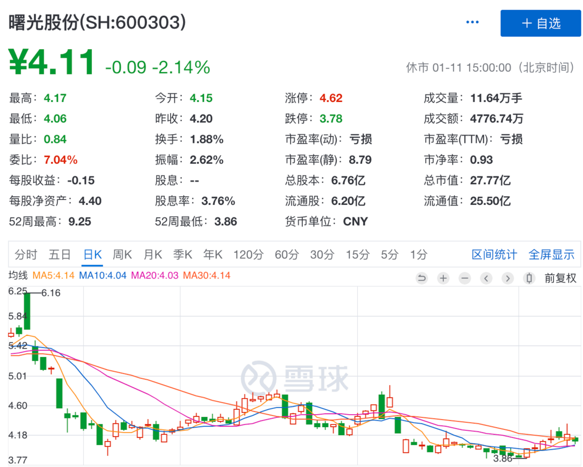Toggle the candlestick chart style icon
Viewport: 583px width, 467px height.
(x=529, y=278)
